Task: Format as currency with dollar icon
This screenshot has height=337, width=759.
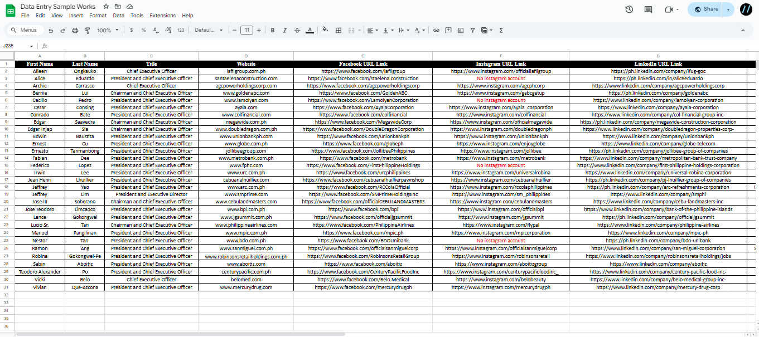Action: 131,30
